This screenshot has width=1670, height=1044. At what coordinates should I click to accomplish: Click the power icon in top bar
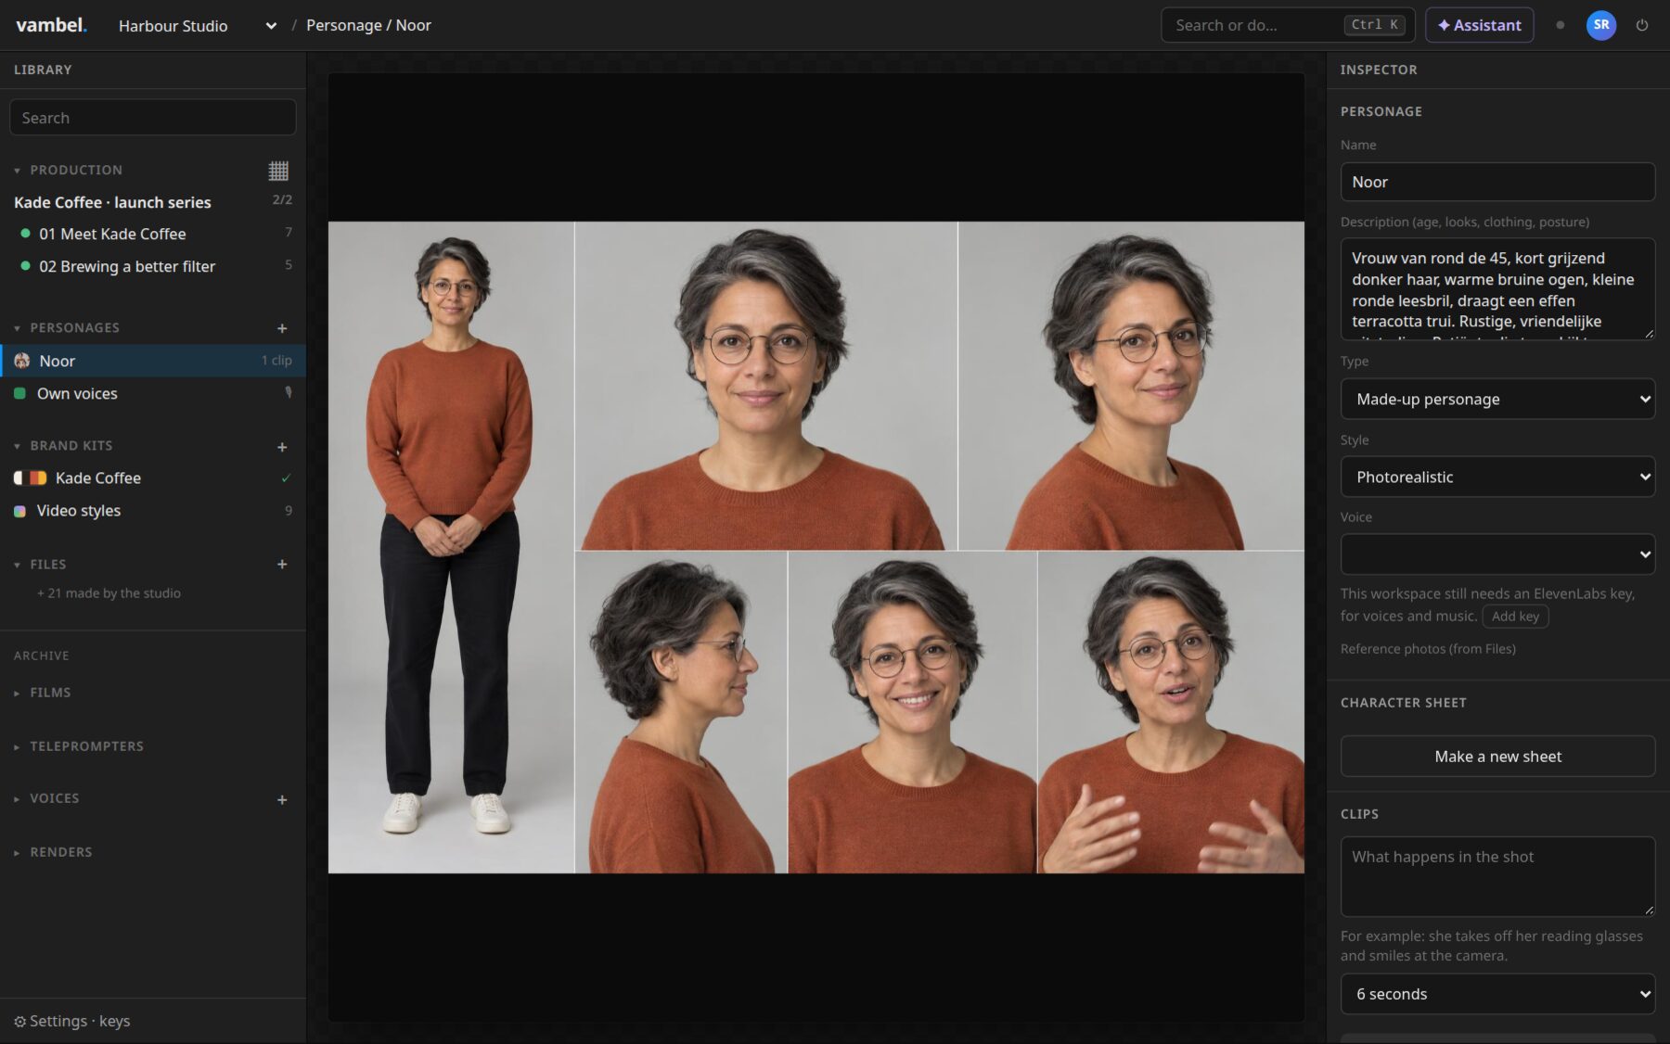(x=1642, y=25)
